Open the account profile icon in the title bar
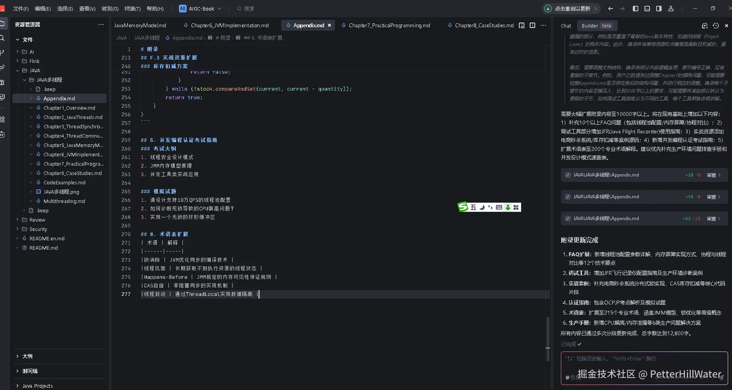 [x=671, y=9]
